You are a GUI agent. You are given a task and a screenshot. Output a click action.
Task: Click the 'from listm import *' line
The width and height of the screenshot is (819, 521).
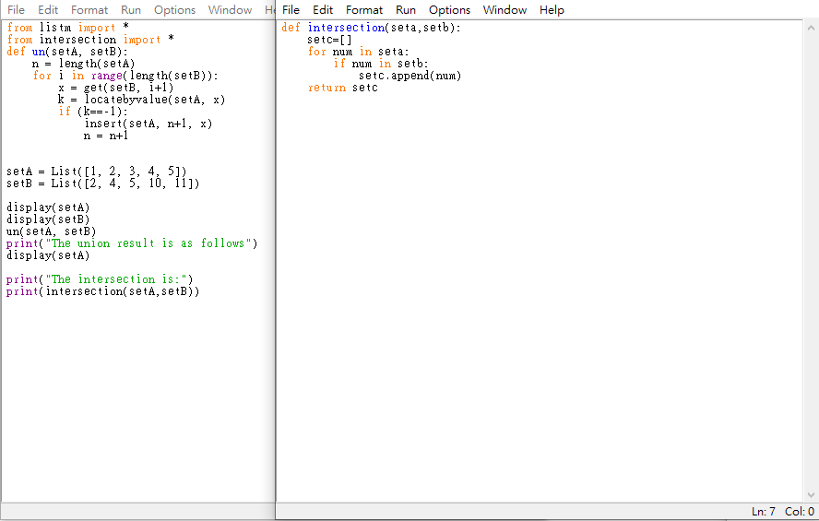click(x=68, y=28)
